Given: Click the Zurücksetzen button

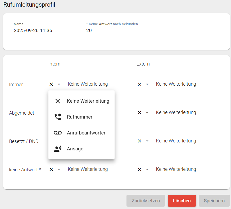Looking at the screenshot, I should 146,201.
